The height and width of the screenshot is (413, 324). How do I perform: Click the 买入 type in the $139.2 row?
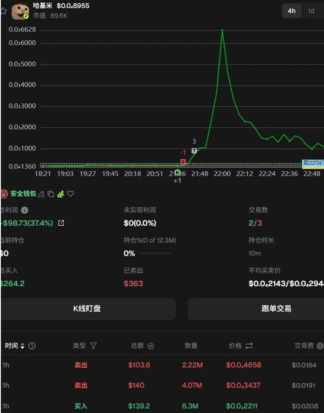(81, 406)
